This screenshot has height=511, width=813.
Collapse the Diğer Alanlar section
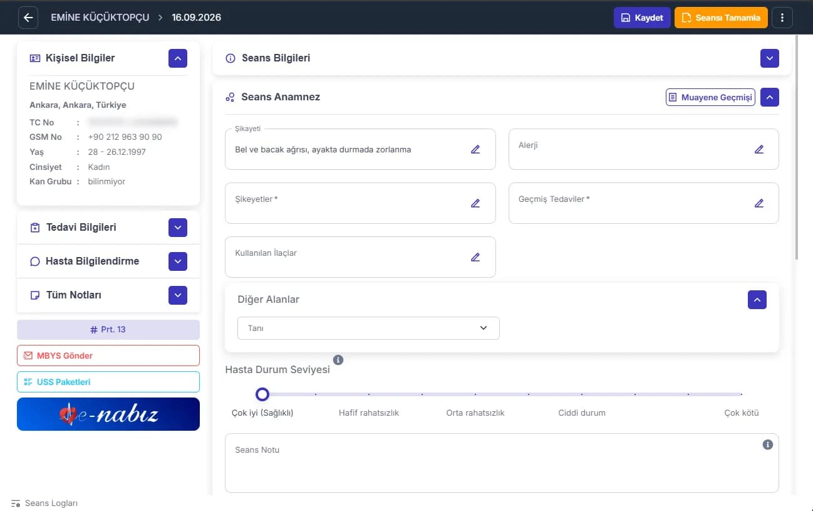tap(757, 300)
